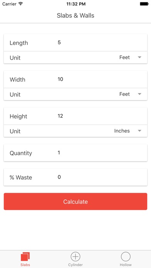
Task: Tap the battery indicator icon
Action: 144,4
